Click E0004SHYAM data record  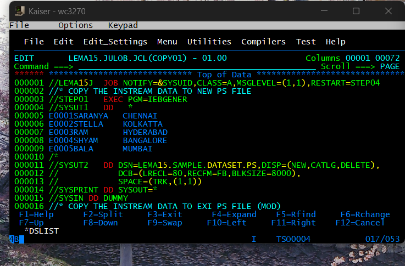(x=73, y=140)
